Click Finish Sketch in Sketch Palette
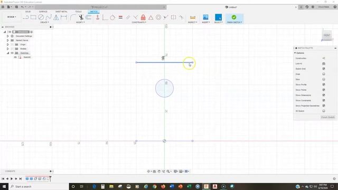 tap(327, 117)
